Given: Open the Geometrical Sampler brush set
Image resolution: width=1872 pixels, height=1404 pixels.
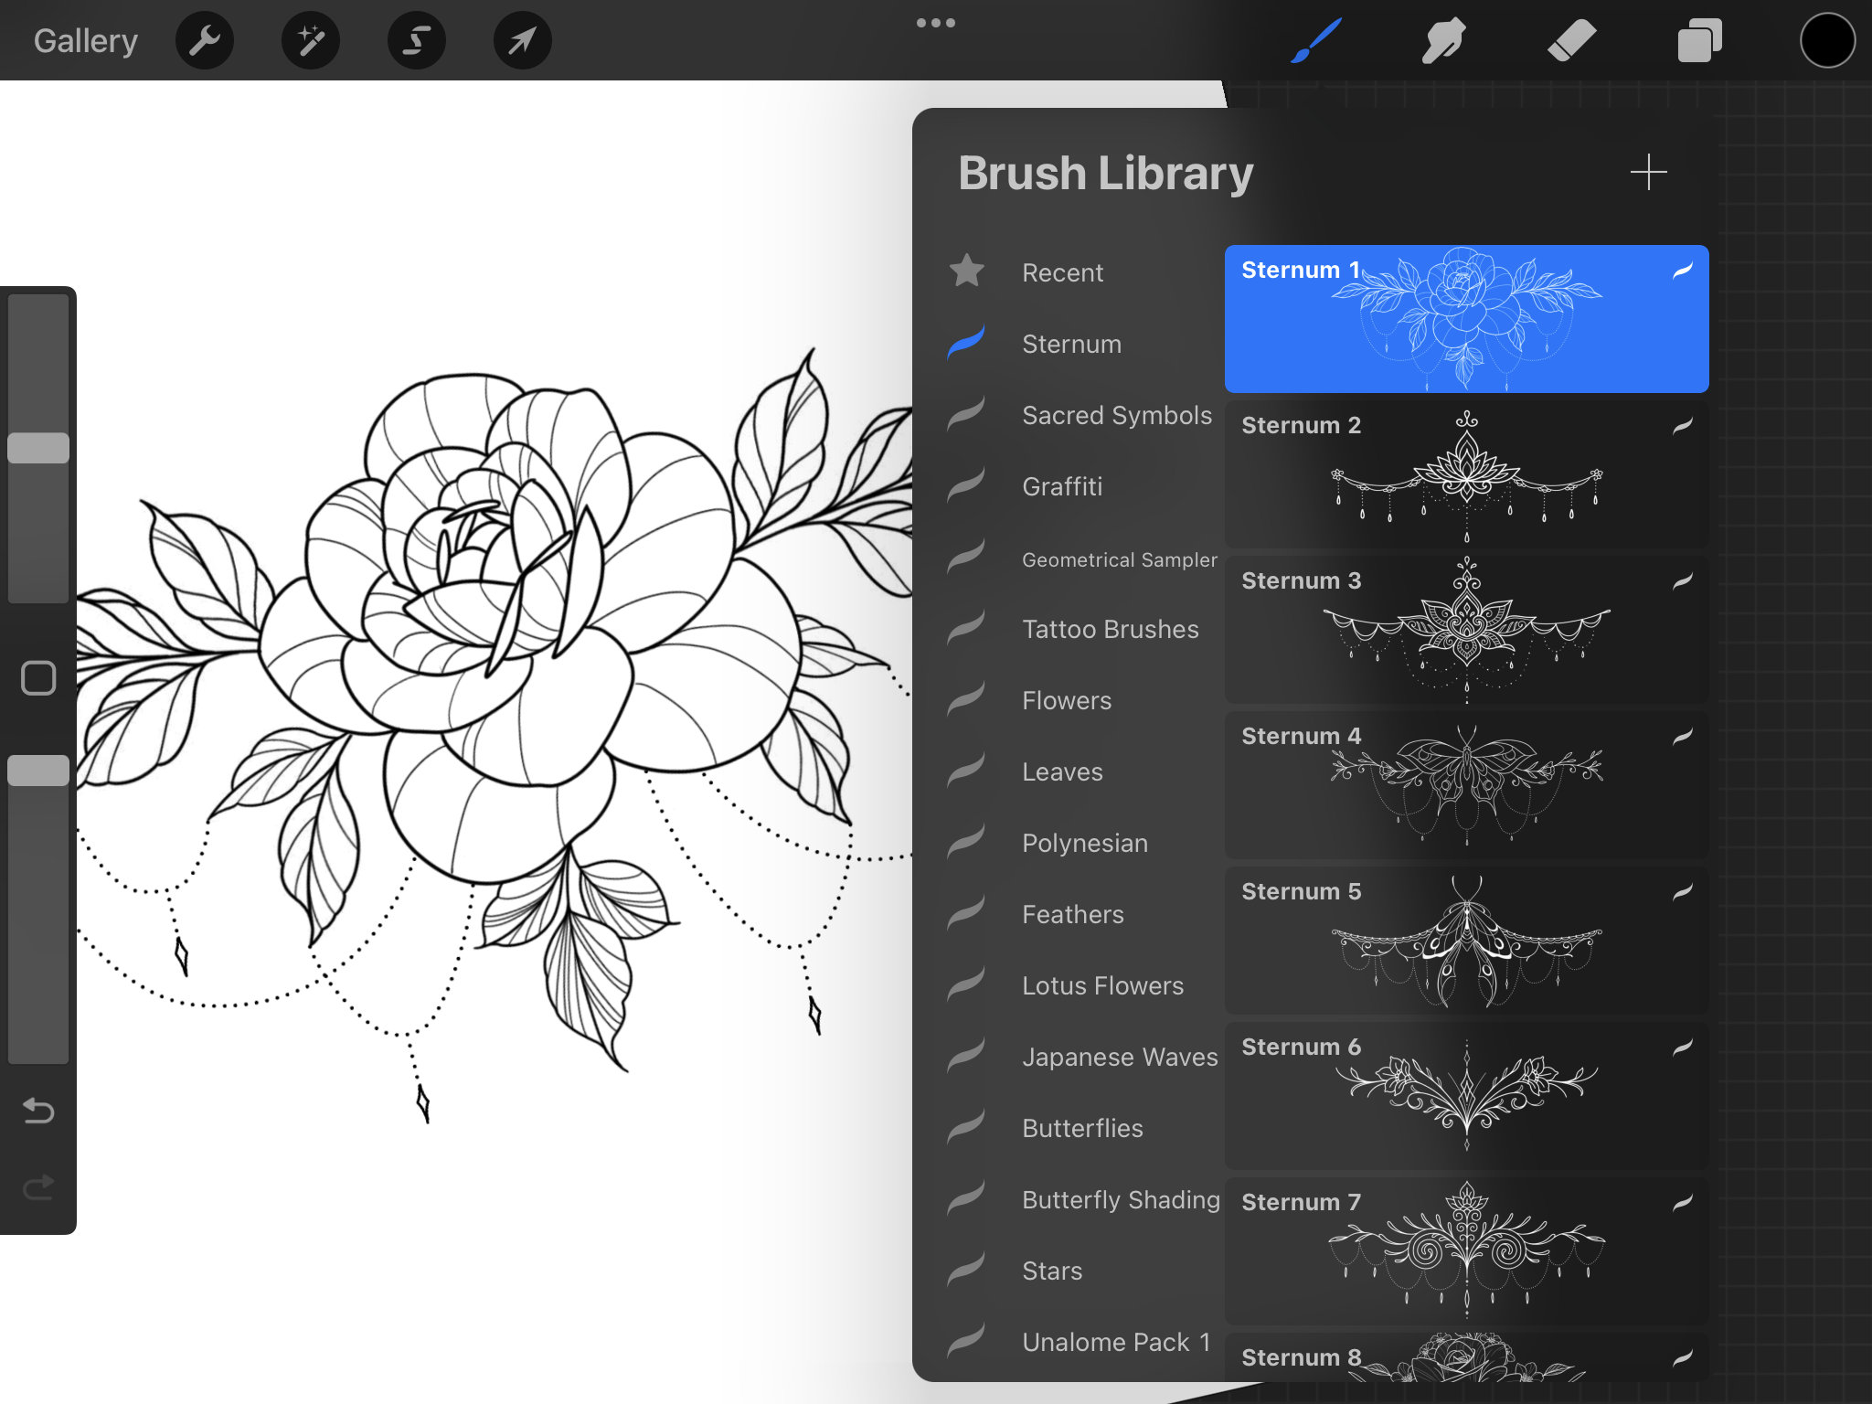Looking at the screenshot, I should coord(1120,559).
